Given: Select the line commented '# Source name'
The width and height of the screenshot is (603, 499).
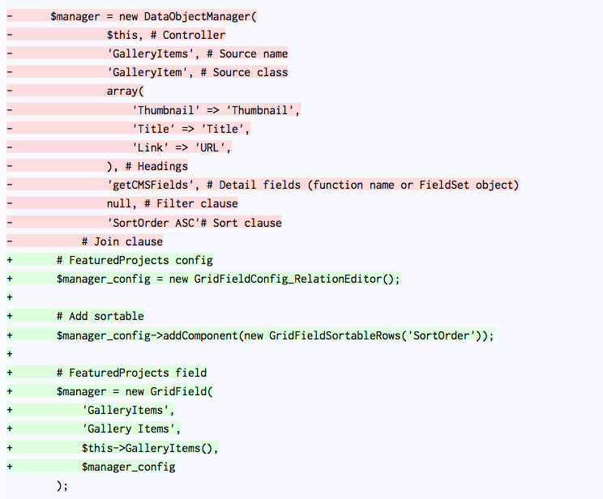Looking at the screenshot, I should coord(197,53).
